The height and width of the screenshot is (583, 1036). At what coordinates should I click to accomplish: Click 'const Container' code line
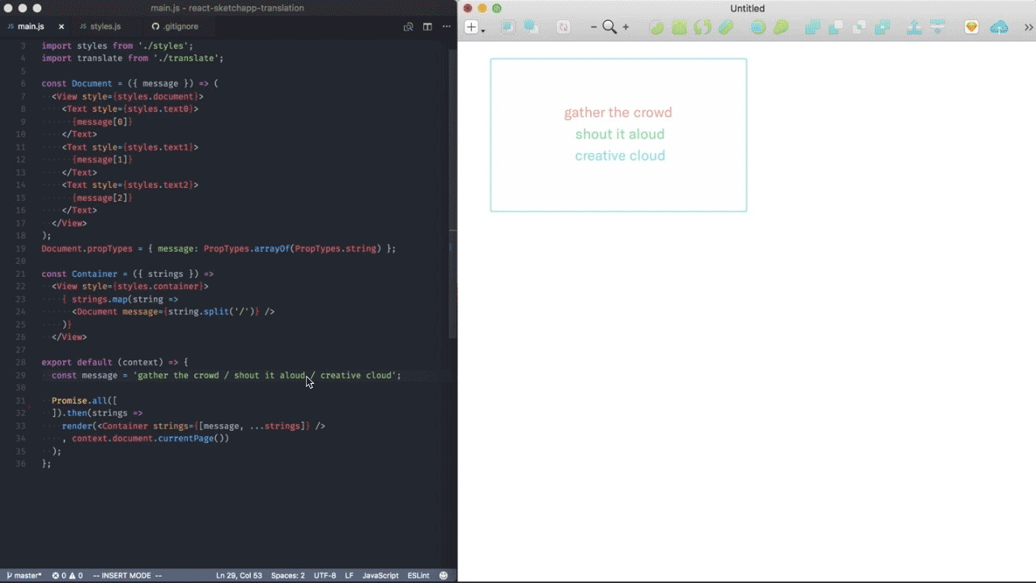[128, 274]
